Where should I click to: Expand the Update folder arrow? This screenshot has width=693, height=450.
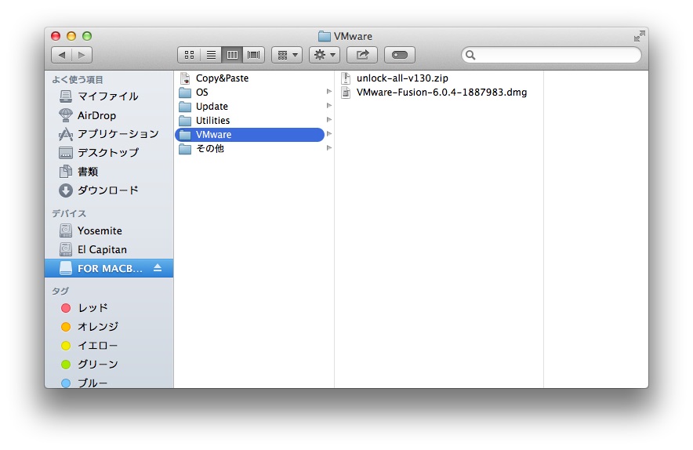coord(328,106)
